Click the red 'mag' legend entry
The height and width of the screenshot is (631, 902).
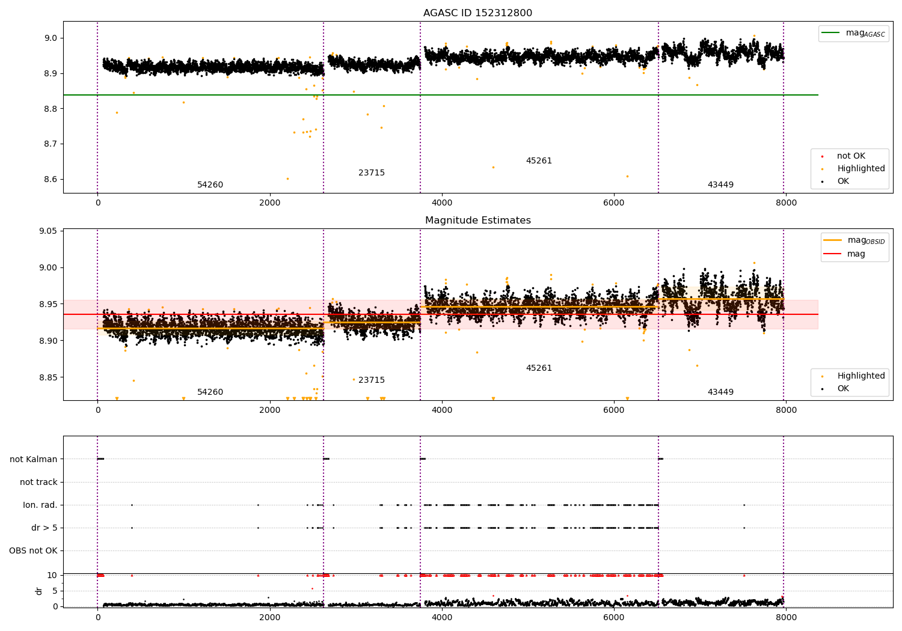845,254
